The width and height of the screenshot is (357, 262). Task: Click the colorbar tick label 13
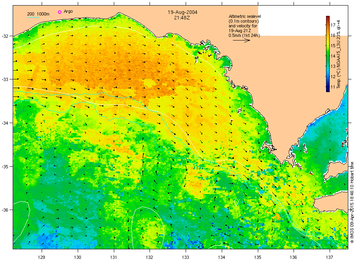coord(333,66)
